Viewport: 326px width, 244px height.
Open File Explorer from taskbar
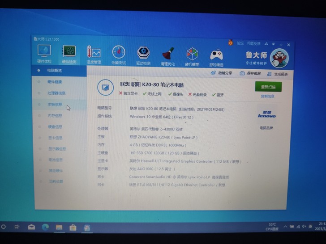pos(59,227)
